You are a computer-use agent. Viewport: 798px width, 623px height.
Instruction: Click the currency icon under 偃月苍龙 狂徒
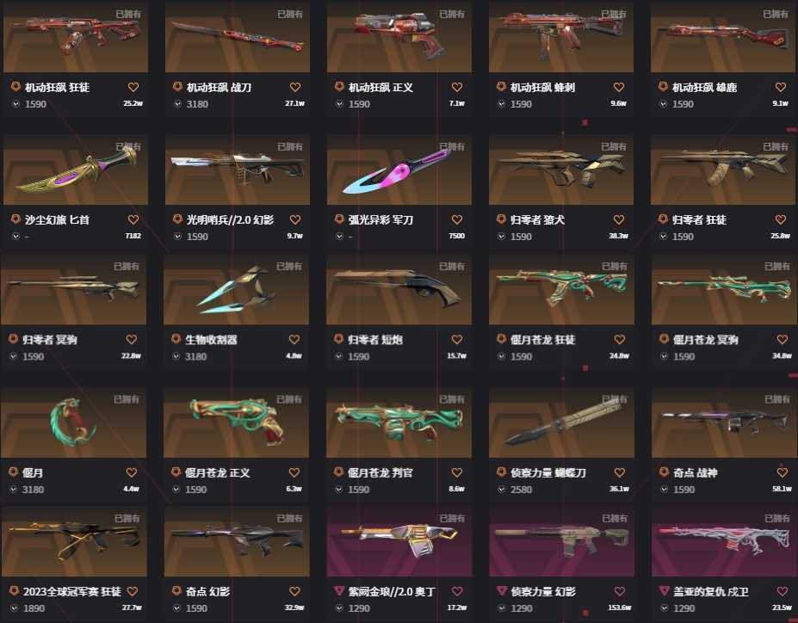pyautogui.click(x=501, y=356)
